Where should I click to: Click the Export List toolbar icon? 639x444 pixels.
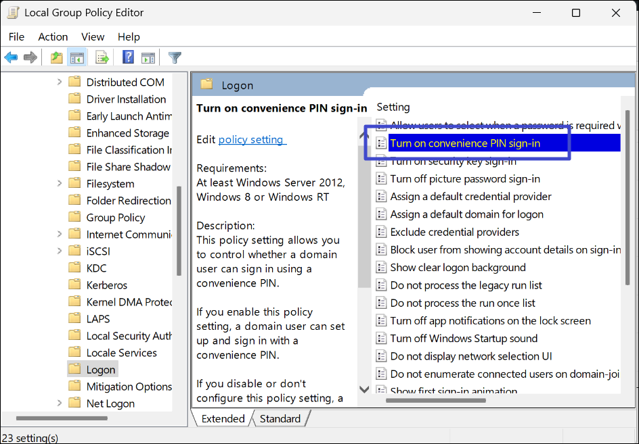coord(102,57)
